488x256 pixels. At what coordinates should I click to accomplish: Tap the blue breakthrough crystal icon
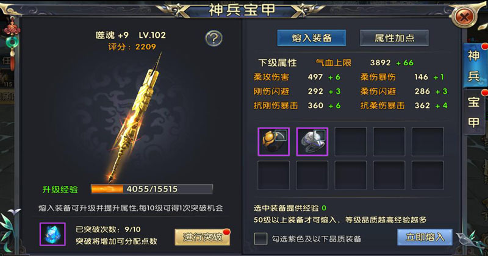(x=52, y=234)
